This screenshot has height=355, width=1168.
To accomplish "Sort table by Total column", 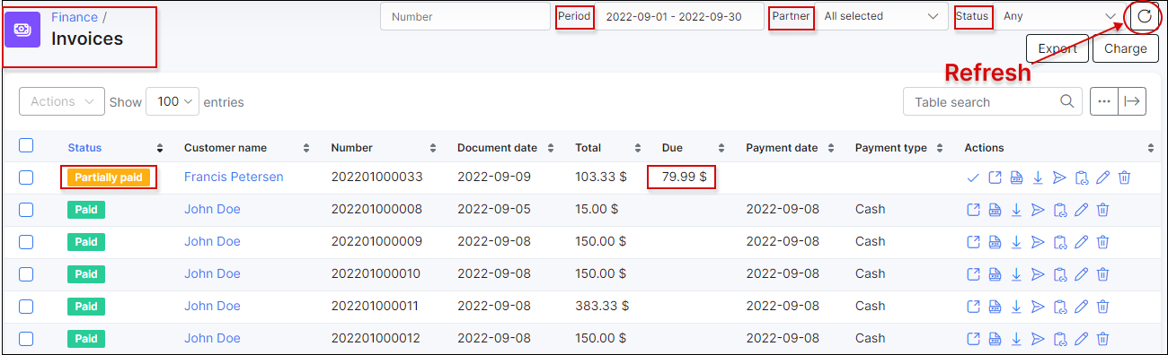I will pos(608,148).
